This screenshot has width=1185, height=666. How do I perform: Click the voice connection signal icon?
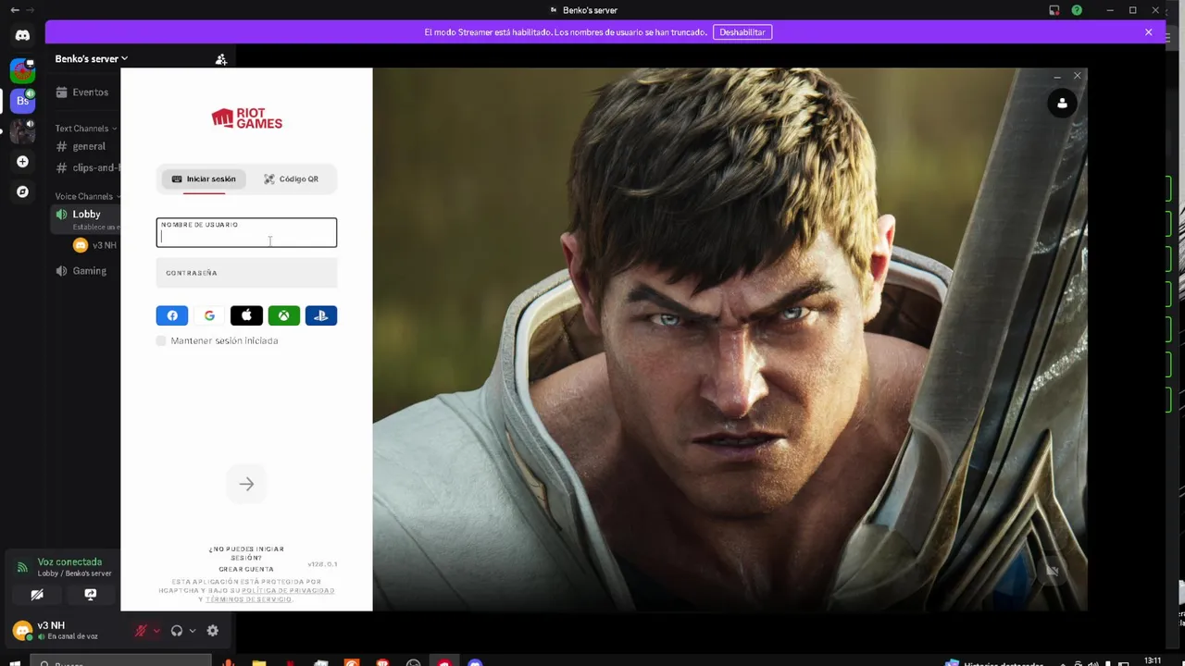22,567
